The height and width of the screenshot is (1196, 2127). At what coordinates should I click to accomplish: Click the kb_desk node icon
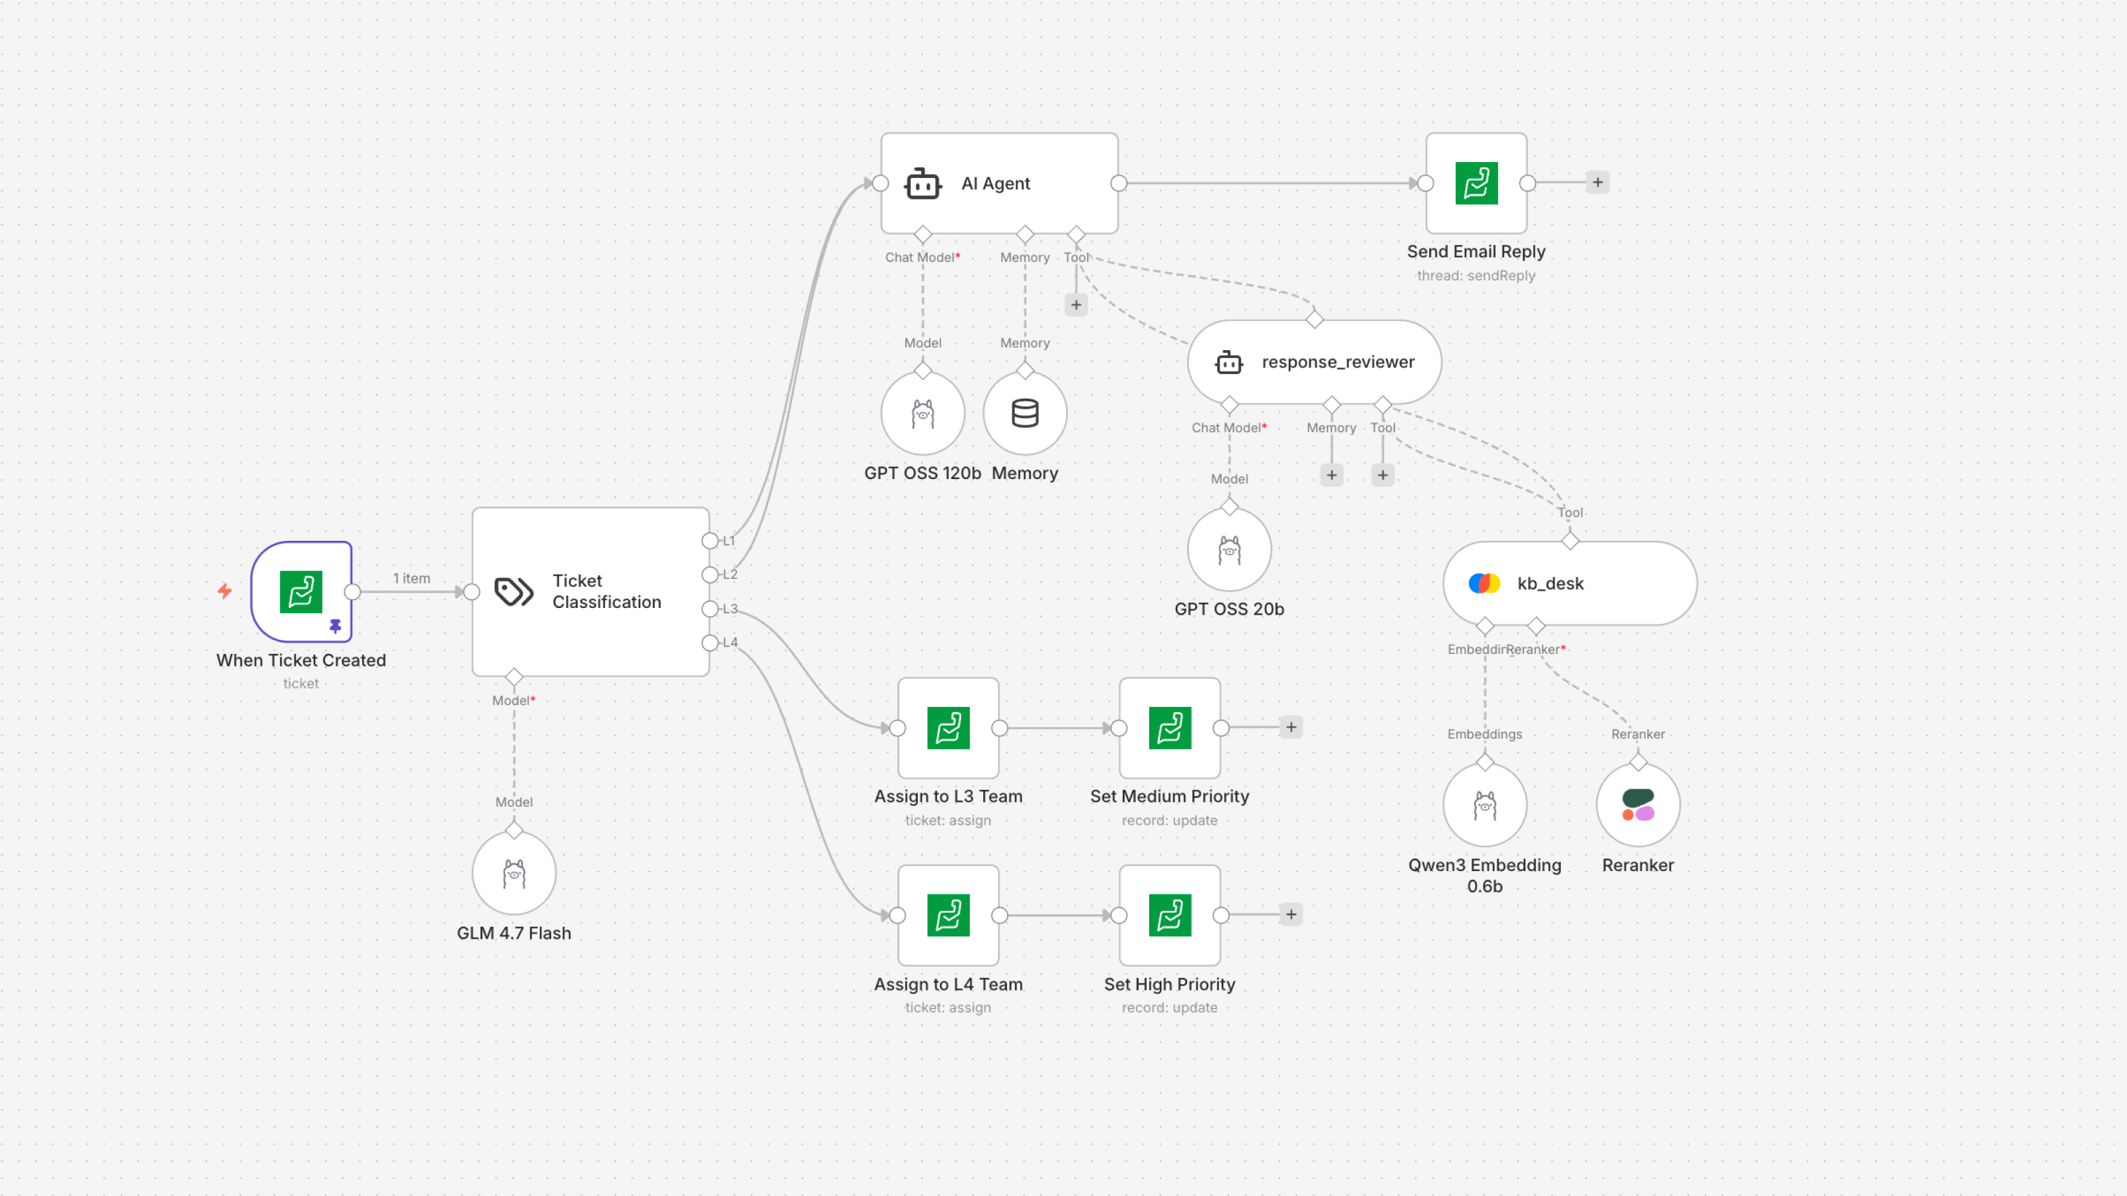pos(1484,583)
